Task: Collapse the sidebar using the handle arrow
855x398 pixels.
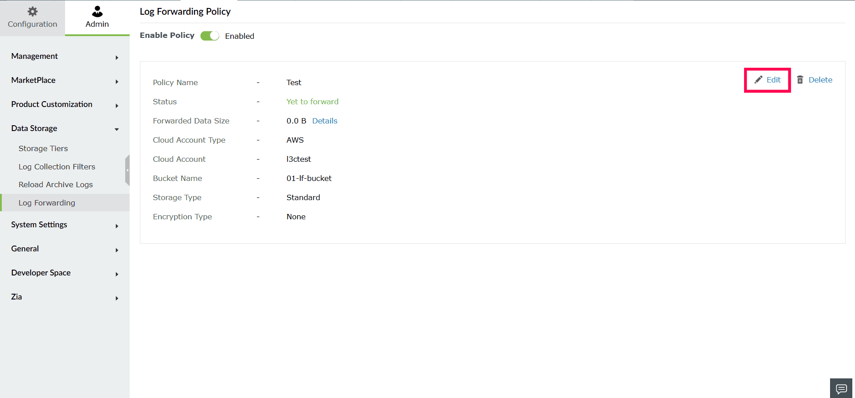Action: click(127, 170)
